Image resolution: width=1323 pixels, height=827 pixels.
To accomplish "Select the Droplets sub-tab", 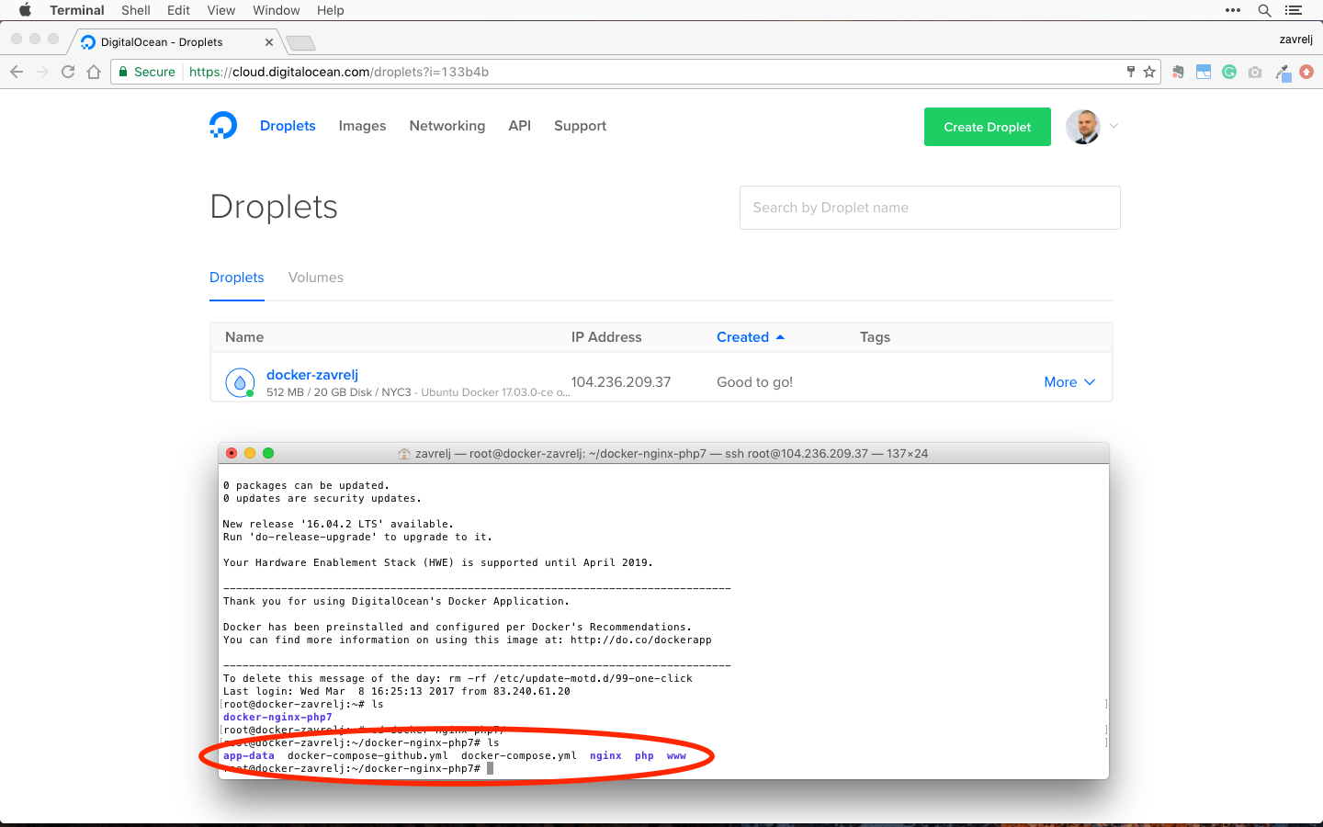I will tap(237, 278).
